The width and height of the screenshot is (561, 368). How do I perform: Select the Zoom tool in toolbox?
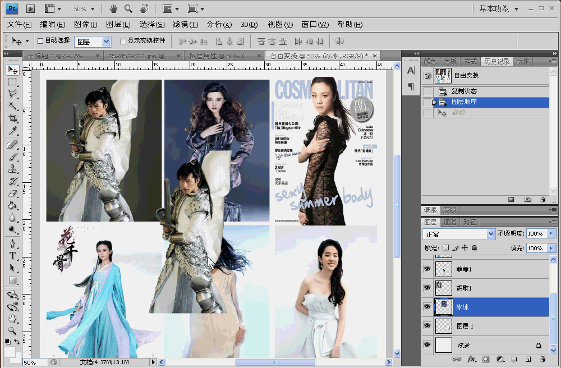click(x=12, y=330)
